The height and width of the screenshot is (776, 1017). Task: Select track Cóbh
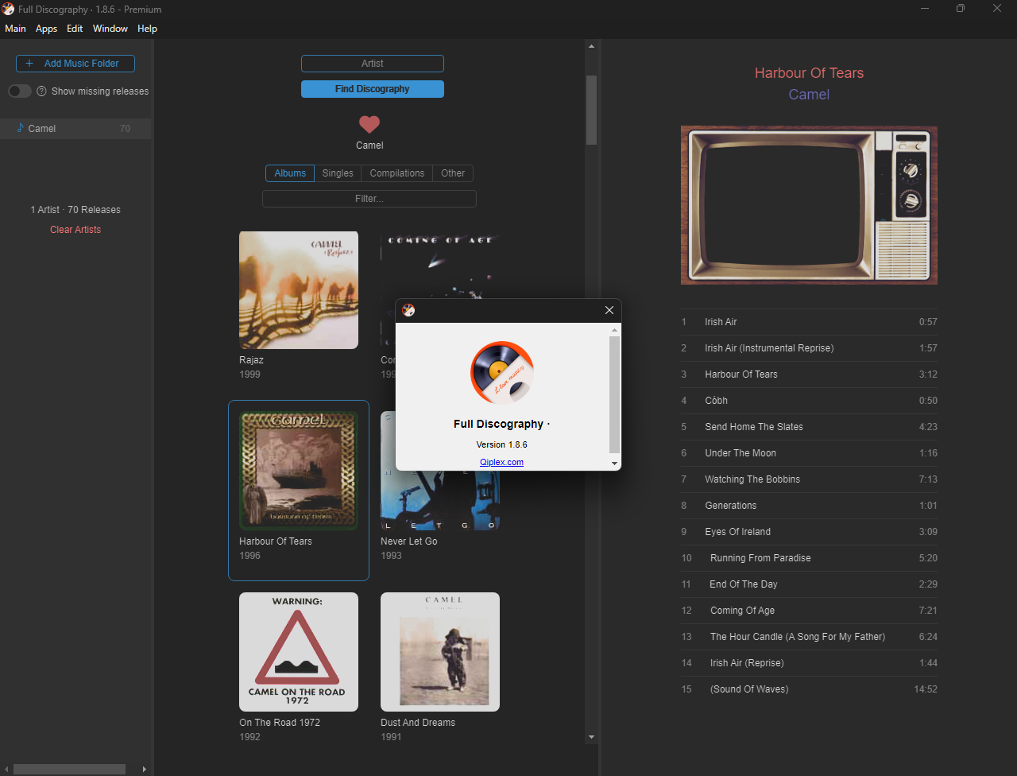coord(809,401)
